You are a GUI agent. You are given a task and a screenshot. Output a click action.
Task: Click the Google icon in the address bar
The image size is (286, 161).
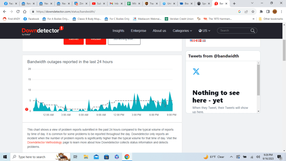click(x=240, y=11)
